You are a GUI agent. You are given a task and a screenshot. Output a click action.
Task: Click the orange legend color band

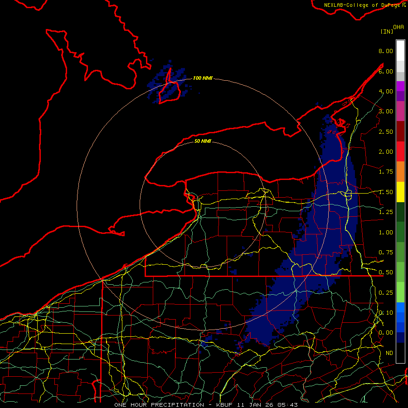(400, 172)
